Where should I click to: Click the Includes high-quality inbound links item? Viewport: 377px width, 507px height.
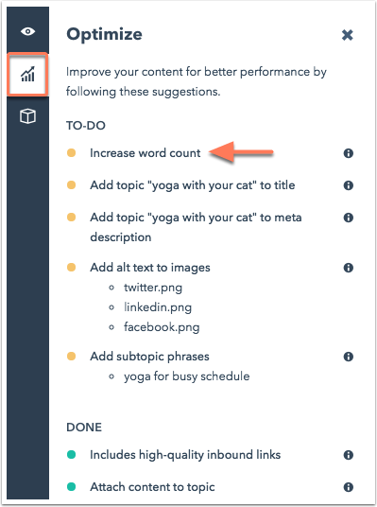click(x=185, y=455)
